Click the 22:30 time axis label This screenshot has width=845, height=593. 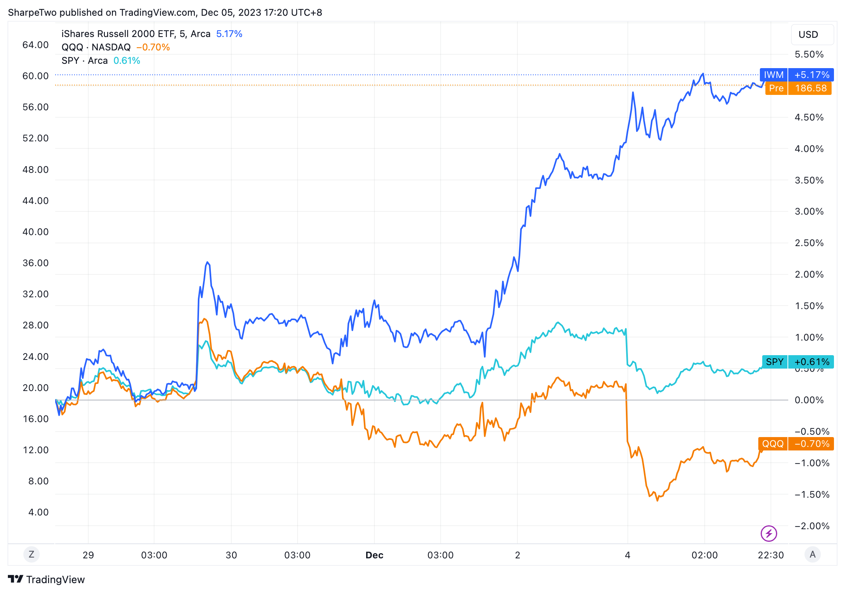point(771,555)
